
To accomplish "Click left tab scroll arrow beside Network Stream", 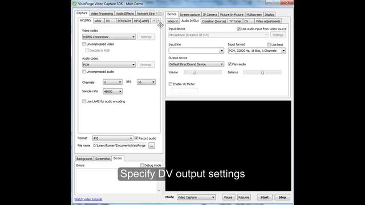I will [157, 13].
